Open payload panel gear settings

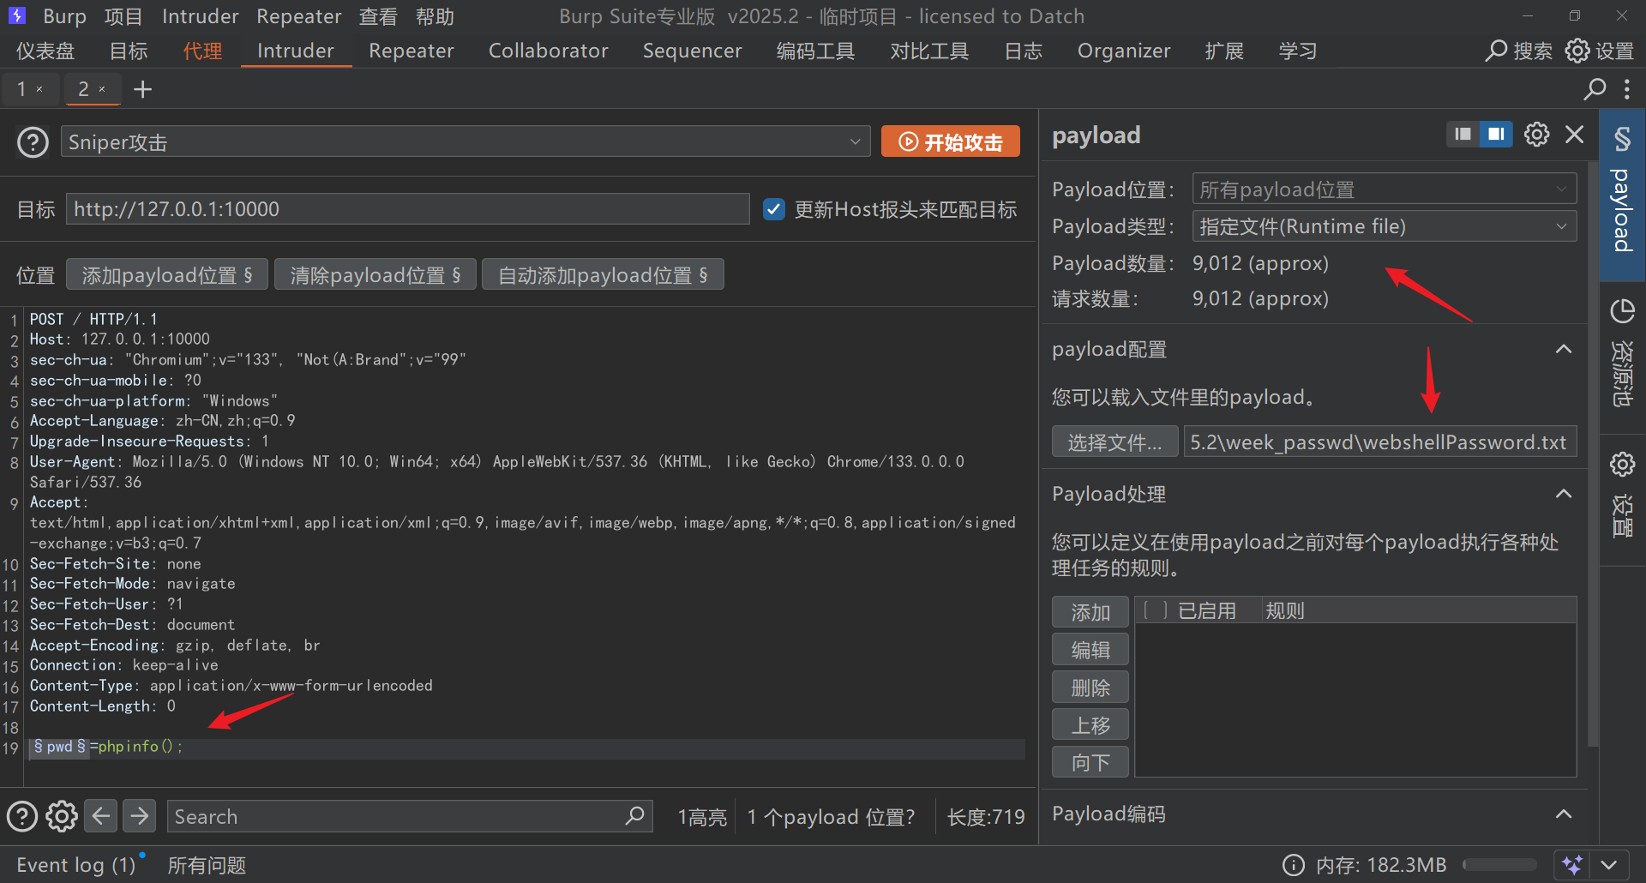[1536, 135]
